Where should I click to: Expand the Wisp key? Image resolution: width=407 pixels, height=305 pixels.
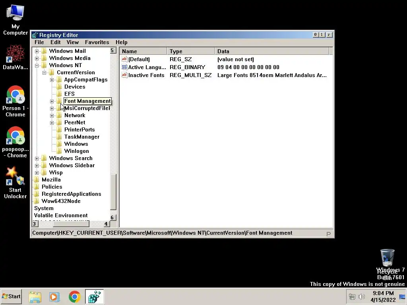(37, 173)
